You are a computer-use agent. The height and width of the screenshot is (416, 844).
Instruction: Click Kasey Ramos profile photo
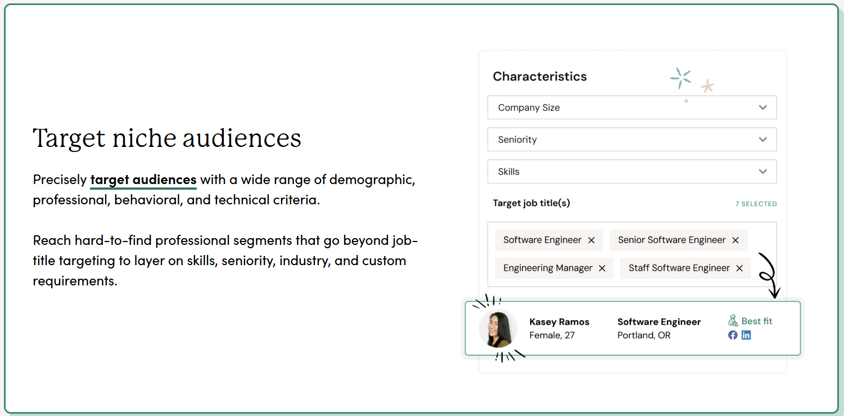(x=498, y=329)
